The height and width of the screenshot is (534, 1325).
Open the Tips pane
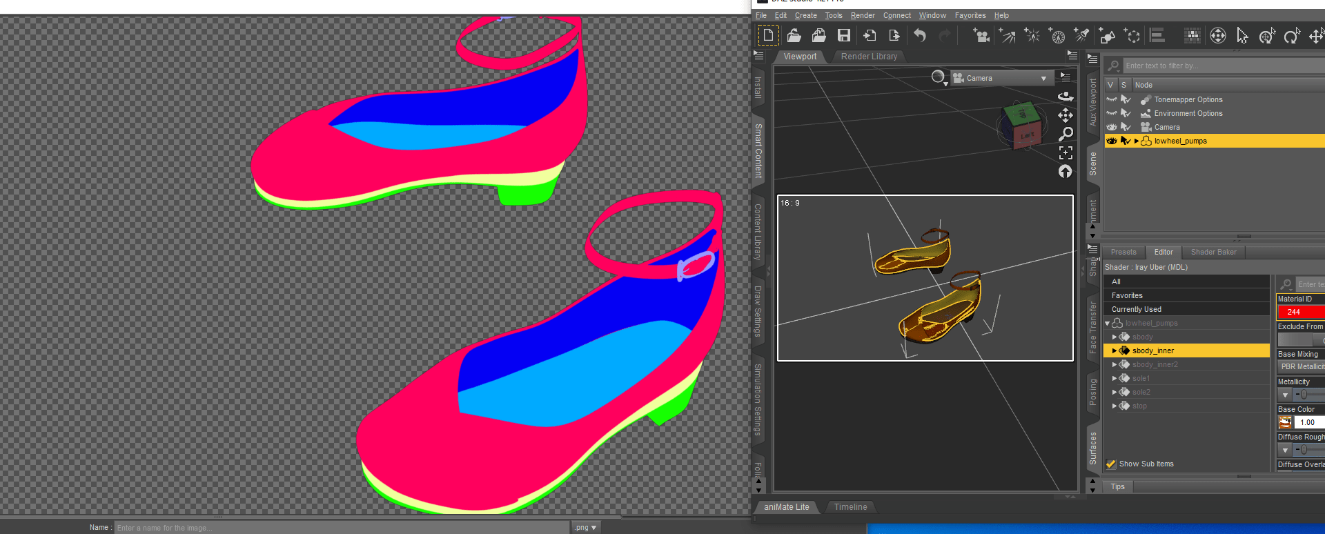[x=1117, y=487]
